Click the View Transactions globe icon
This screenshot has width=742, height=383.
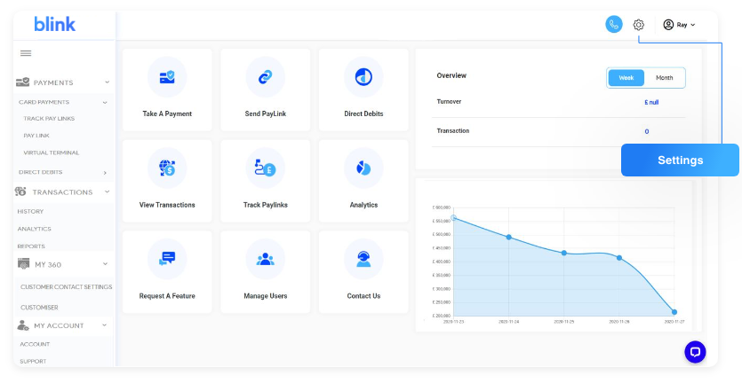pyautogui.click(x=167, y=168)
